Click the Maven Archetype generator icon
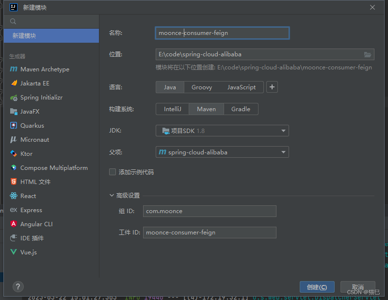This screenshot has height=300, width=388. coord(14,69)
